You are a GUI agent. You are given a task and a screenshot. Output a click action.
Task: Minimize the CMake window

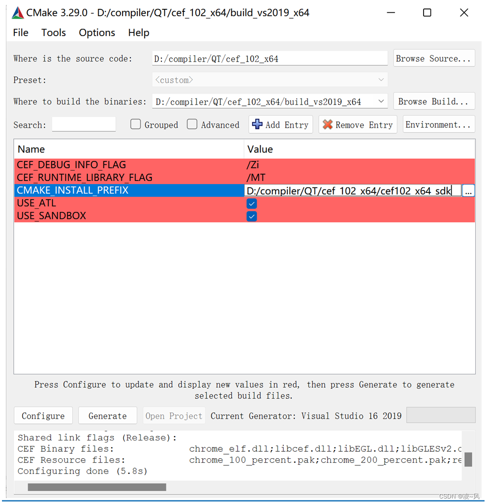click(391, 13)
